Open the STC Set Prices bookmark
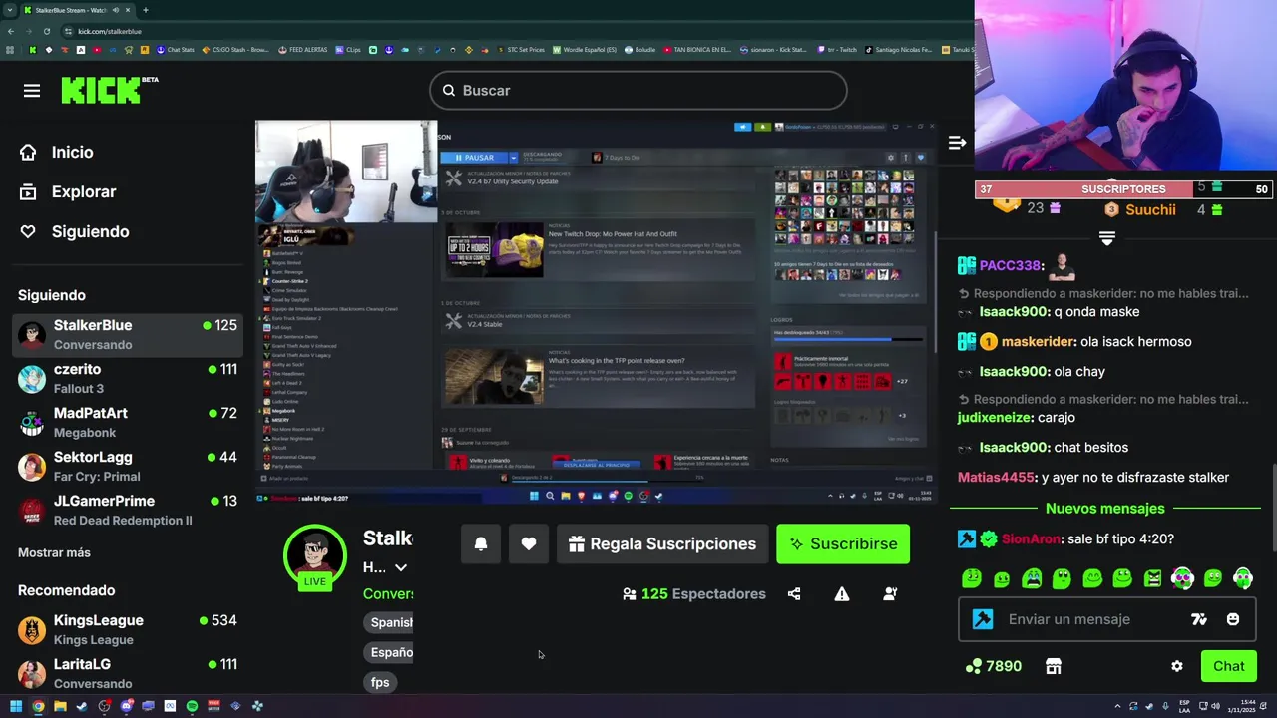 [520, 49]
